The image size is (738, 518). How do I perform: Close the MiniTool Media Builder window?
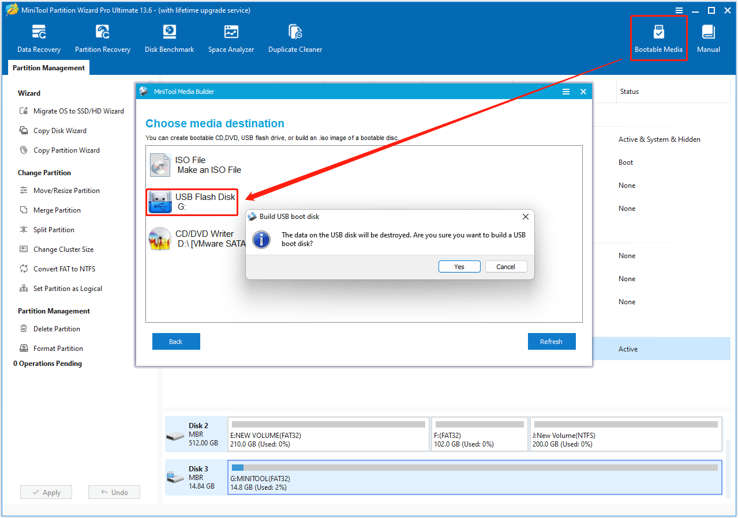[x=583, y=92]
